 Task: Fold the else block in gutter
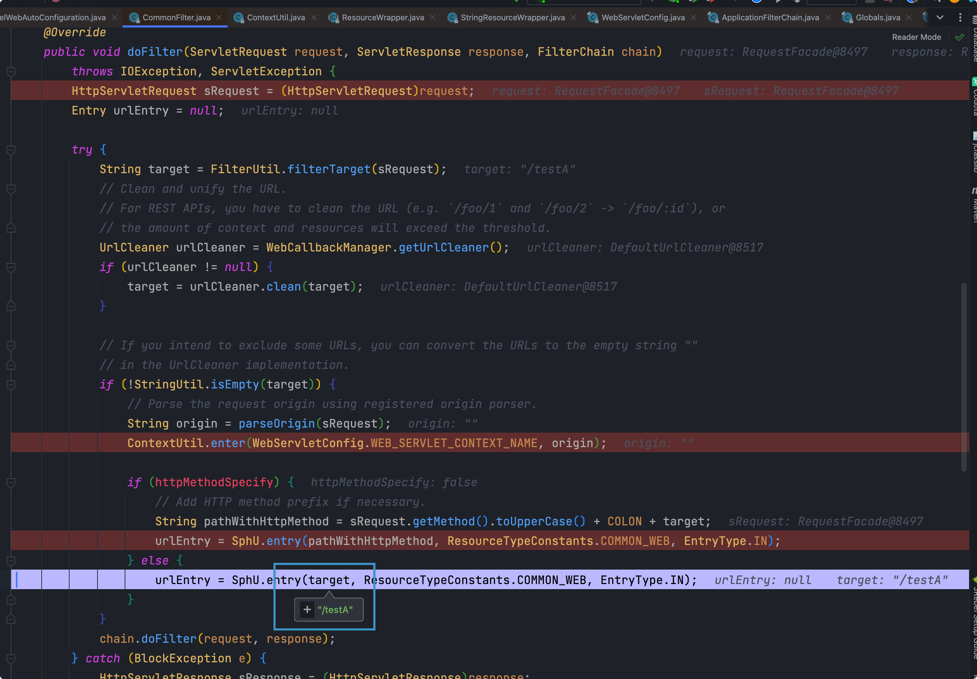11,561
